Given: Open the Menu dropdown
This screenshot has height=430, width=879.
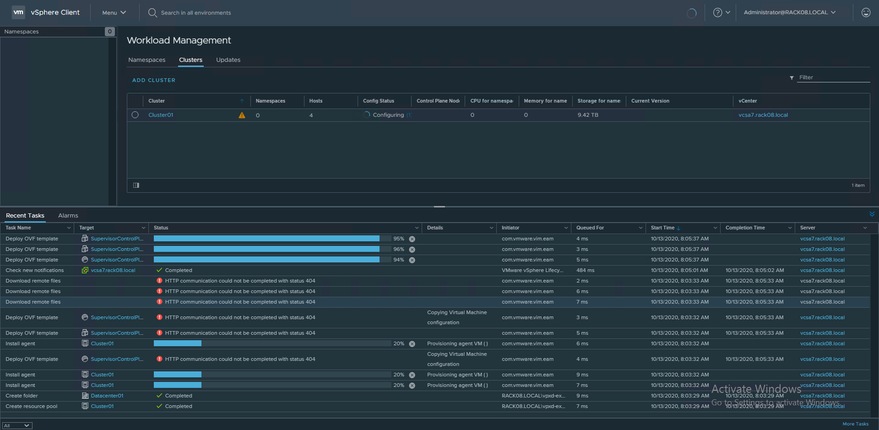Looking at the screenshot, I should tap(114, 13).
